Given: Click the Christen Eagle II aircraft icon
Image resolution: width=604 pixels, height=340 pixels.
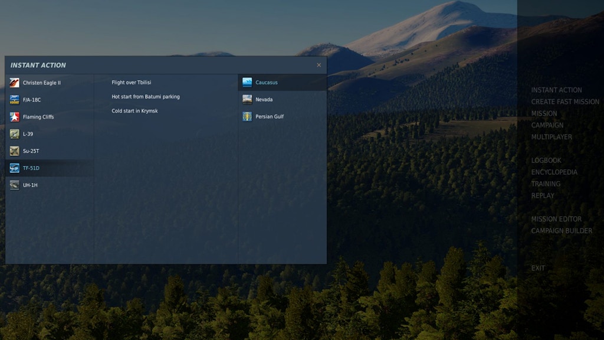Looking at the screenshot, I should coord(15,83).
